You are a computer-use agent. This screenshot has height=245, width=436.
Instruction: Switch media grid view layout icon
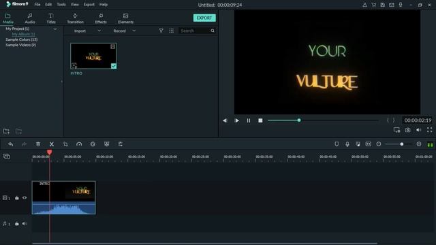click(171, 31)
